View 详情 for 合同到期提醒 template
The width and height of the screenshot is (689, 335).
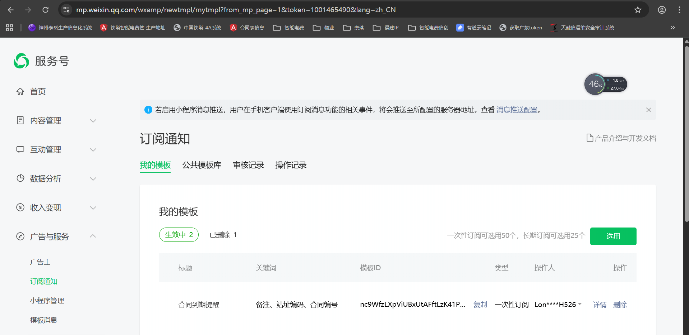click(x=600, y=305)
